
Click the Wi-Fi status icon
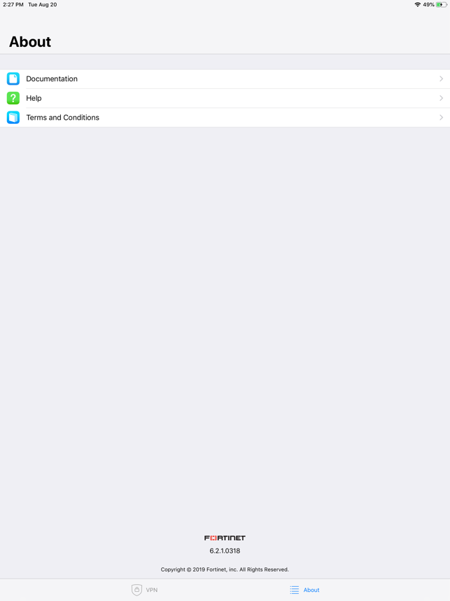coord(417,5)
